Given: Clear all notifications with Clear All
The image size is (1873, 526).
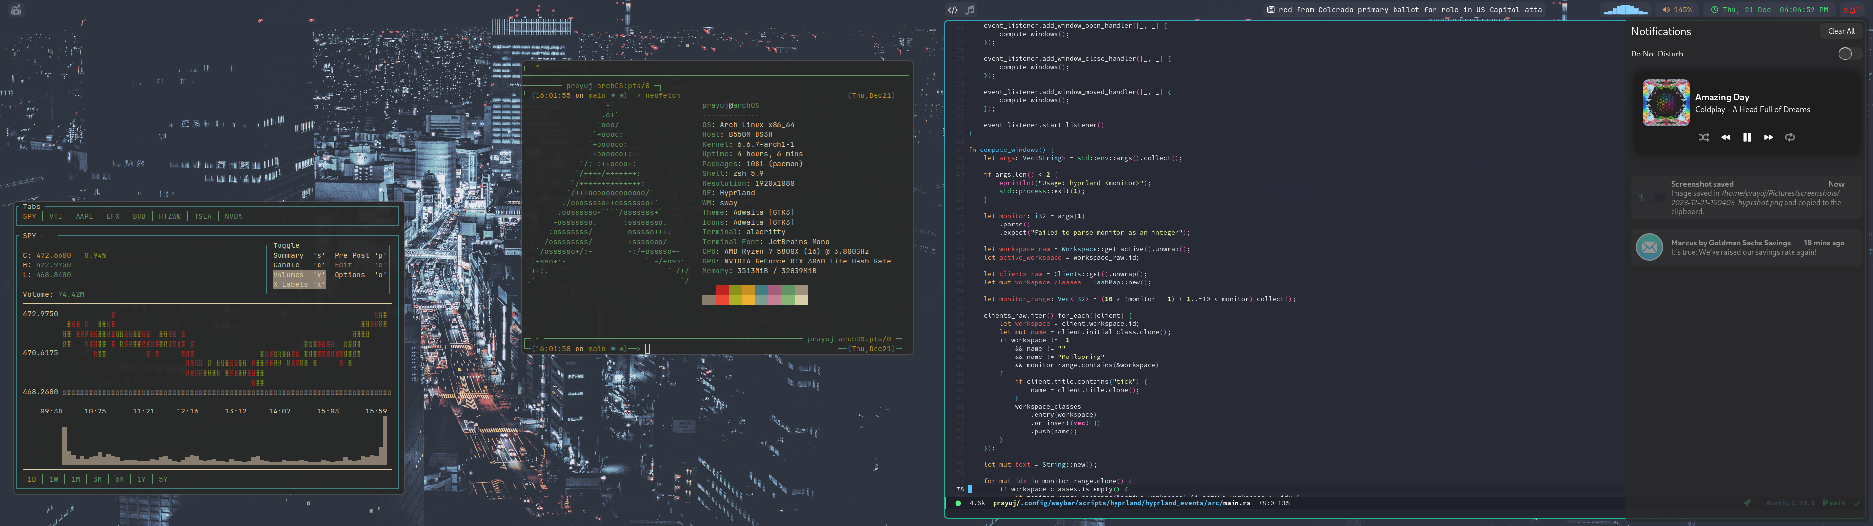Looking at the screenshot, I should [1841, 31].
